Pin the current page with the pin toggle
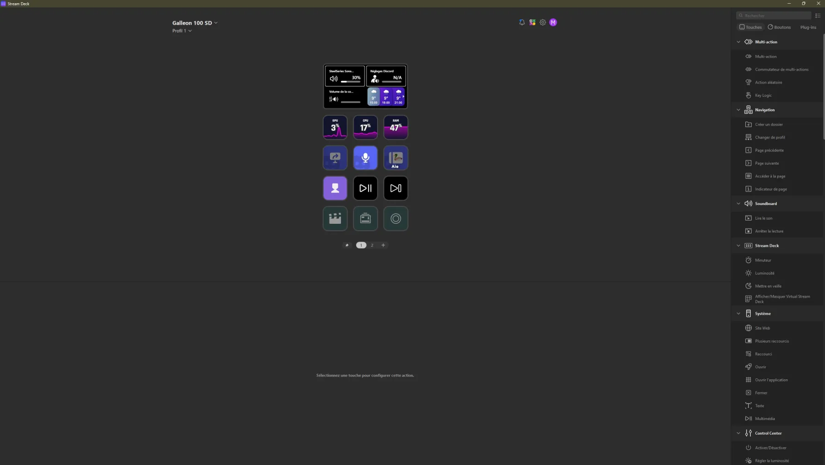825x465 pixels. (347, 245)
